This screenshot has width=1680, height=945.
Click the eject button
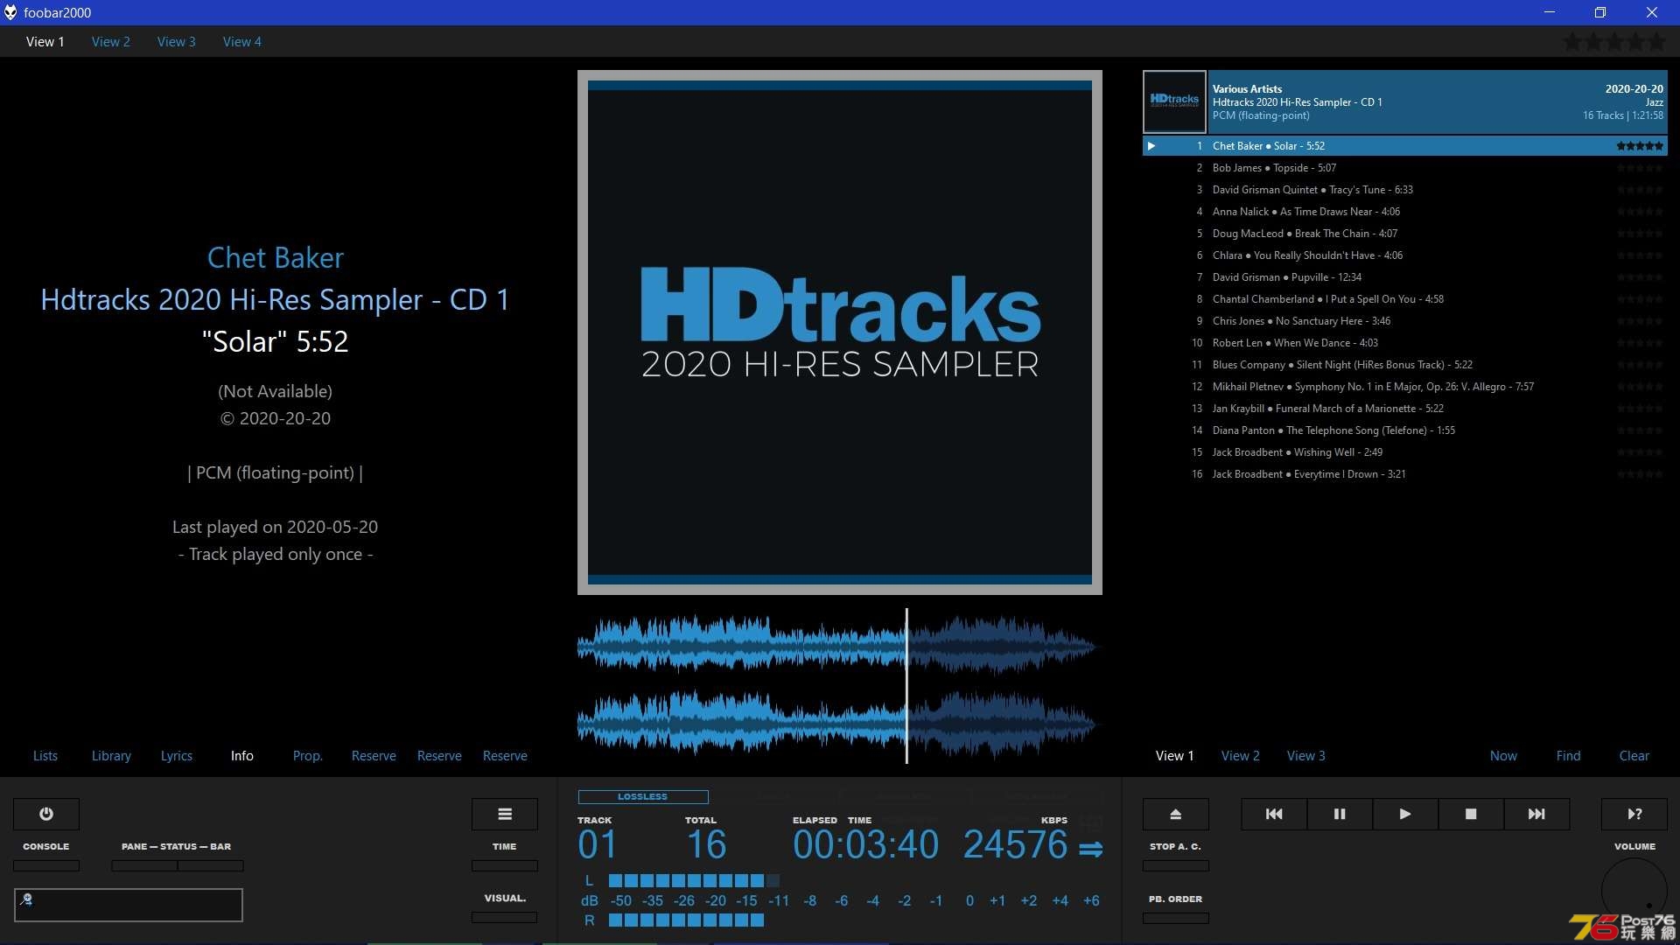[x=1176, y=814]
